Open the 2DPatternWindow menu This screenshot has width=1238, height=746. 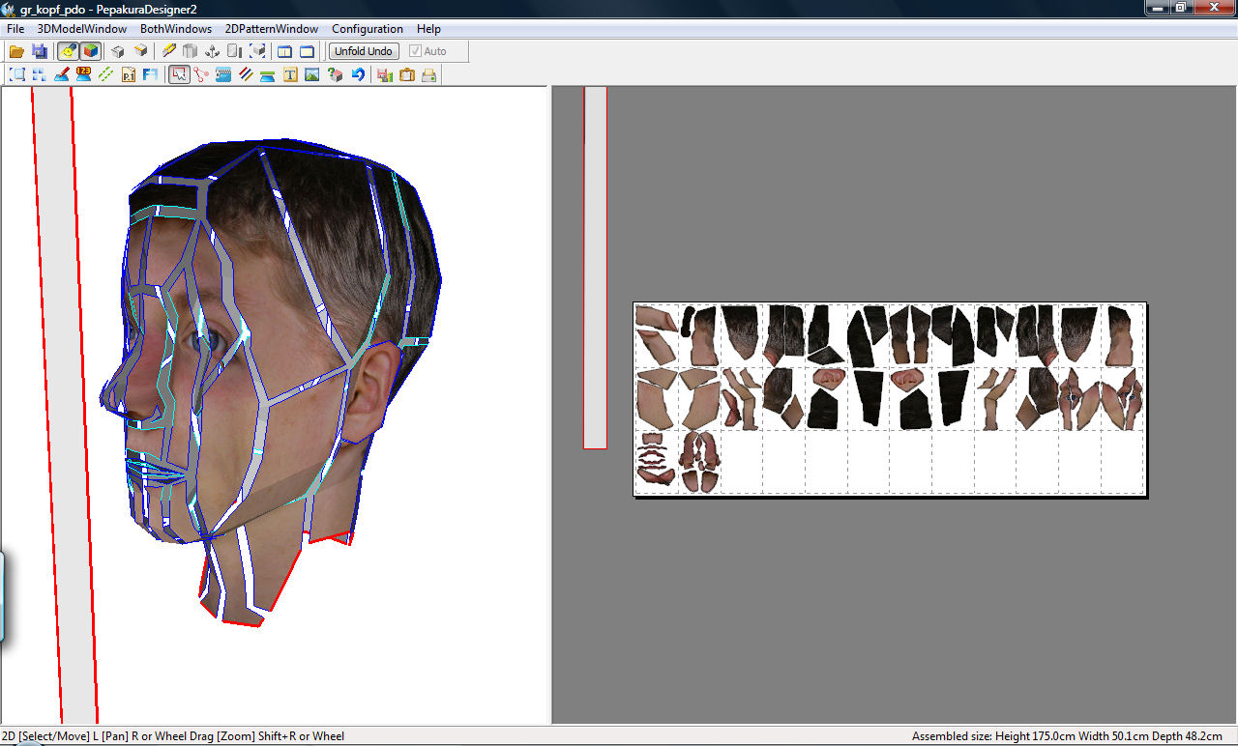point(272,29)
